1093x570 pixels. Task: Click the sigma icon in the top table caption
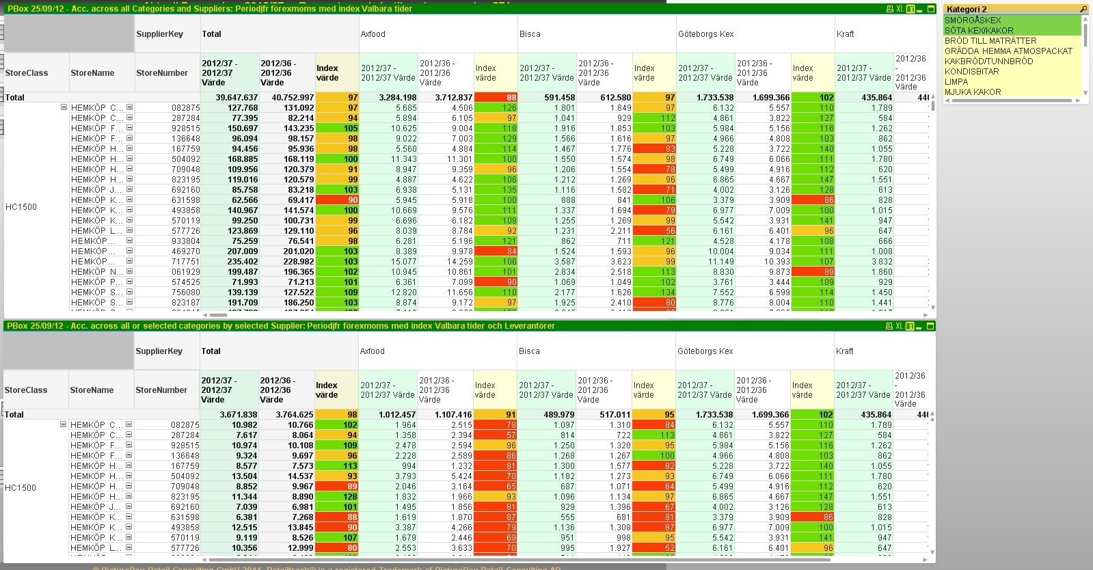tap(910, 9)
